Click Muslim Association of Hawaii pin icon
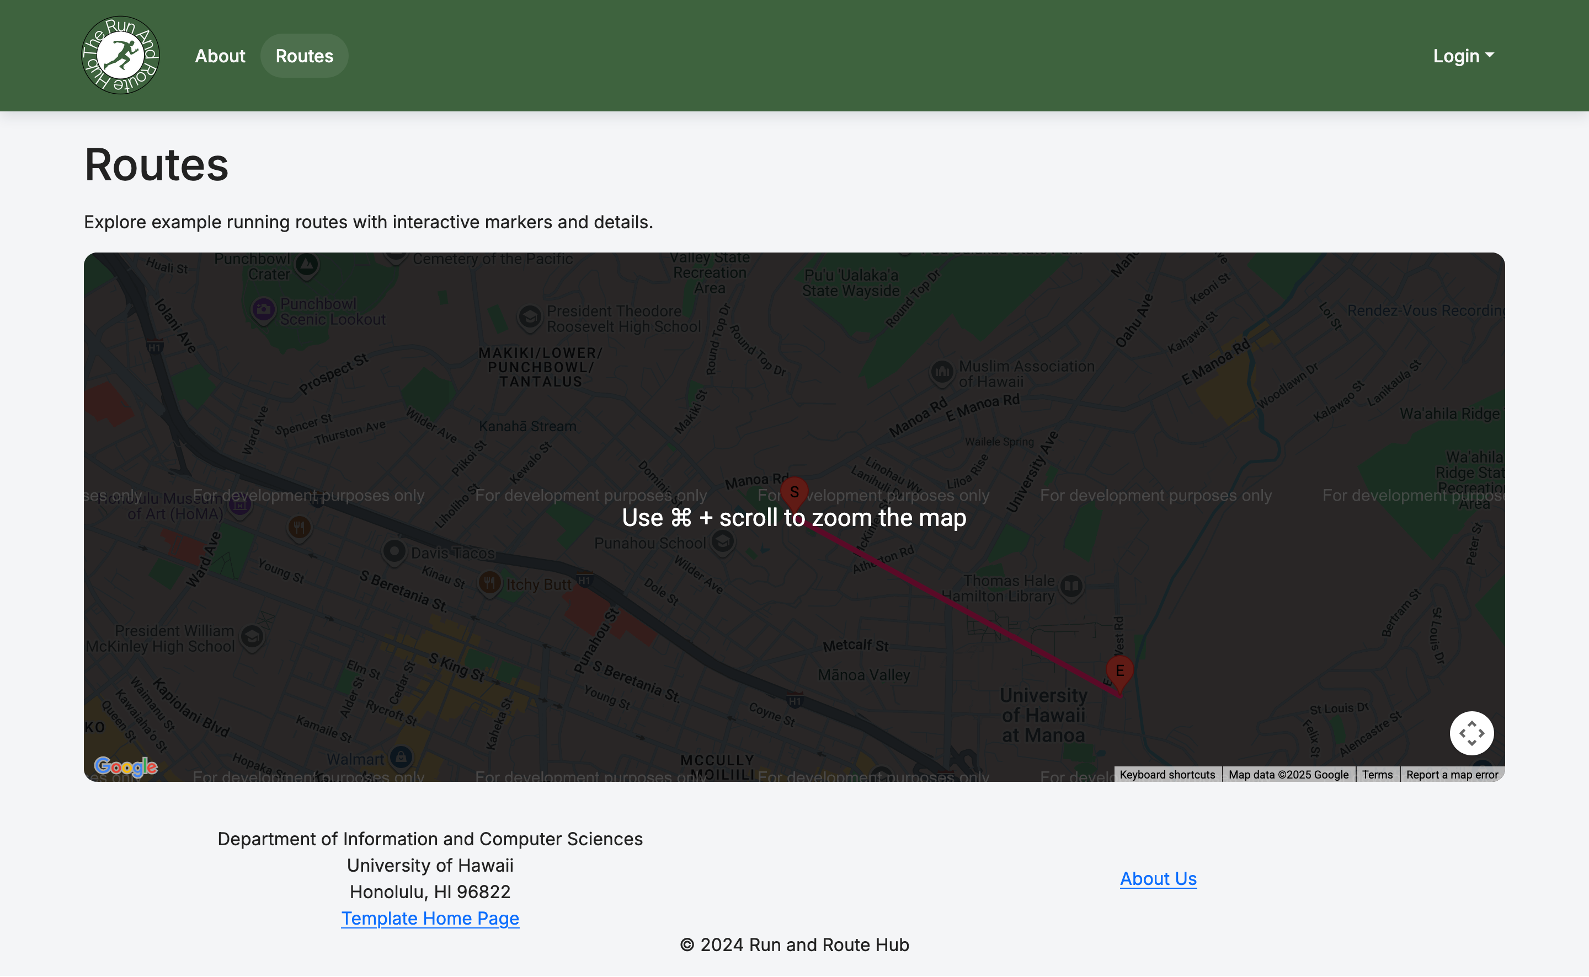 (941, 372)
